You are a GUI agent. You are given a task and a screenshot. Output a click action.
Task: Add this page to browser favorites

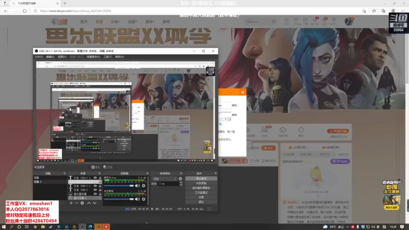tap(364, 11)
